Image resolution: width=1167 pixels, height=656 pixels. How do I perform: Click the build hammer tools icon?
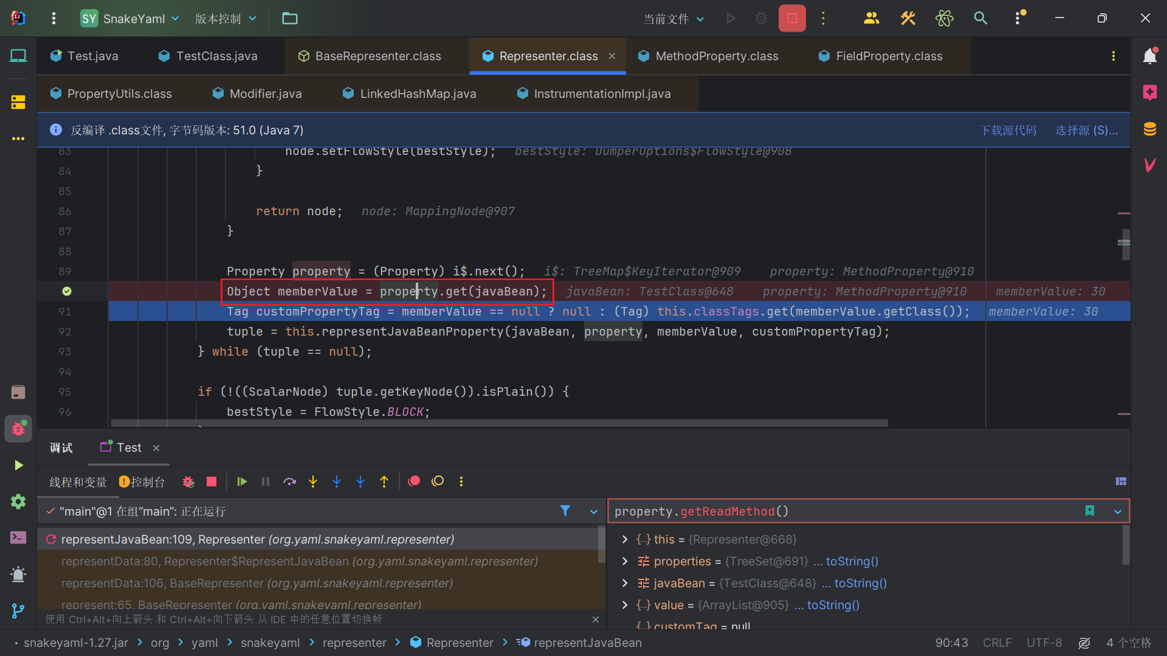(908, 18)
